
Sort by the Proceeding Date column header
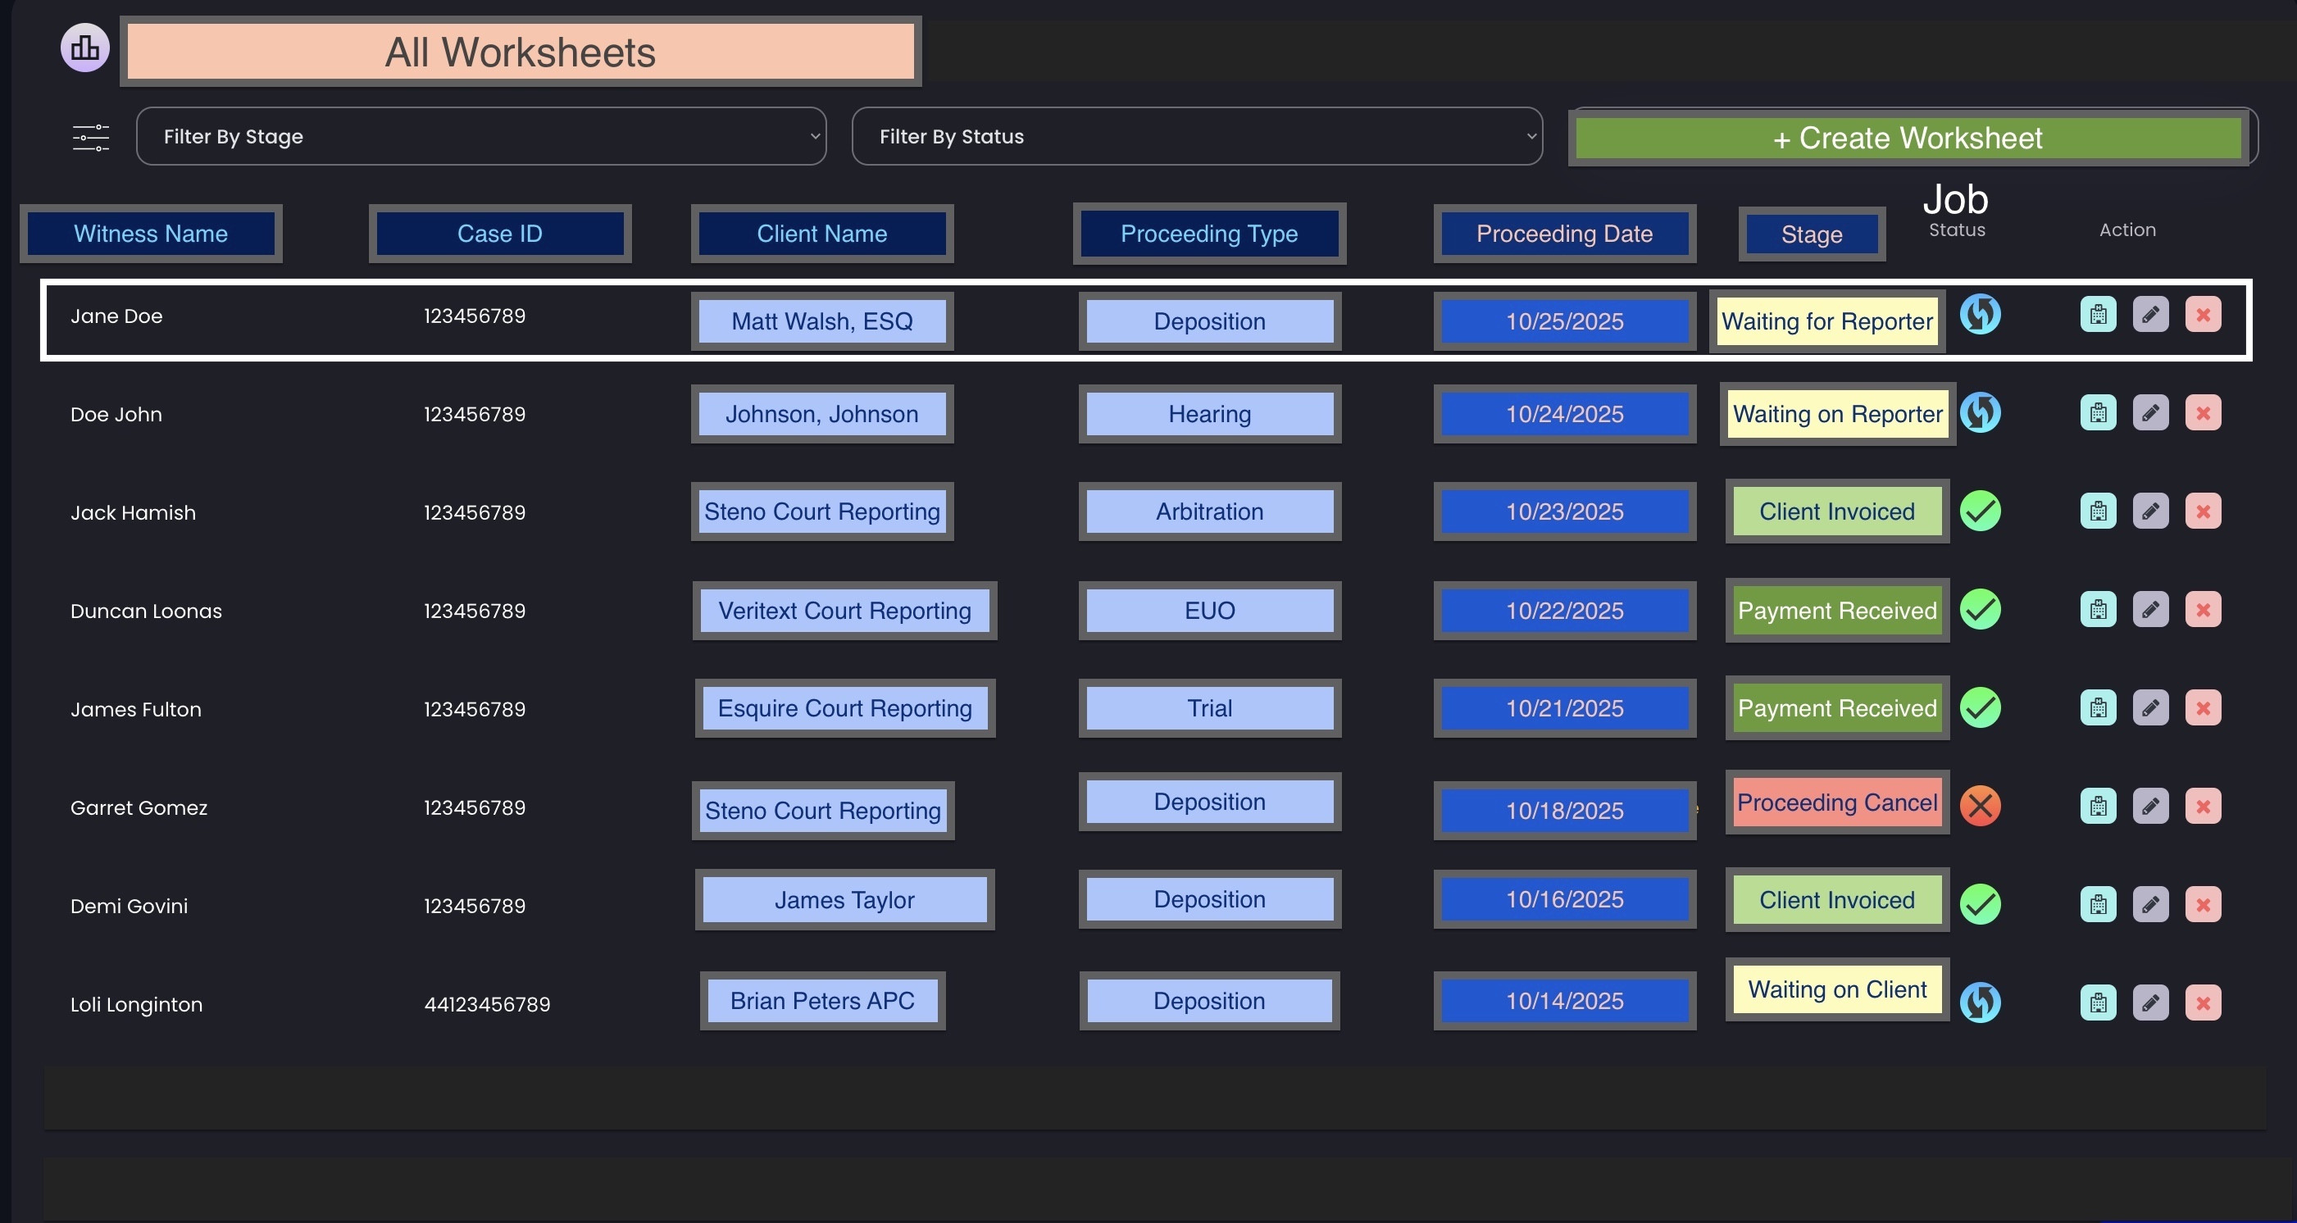1564,234
